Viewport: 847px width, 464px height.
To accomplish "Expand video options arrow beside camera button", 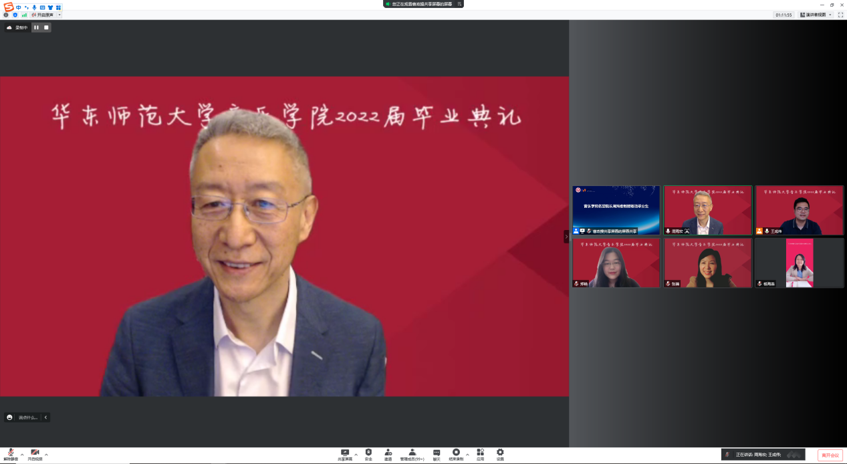I will [x=46, y=455].
